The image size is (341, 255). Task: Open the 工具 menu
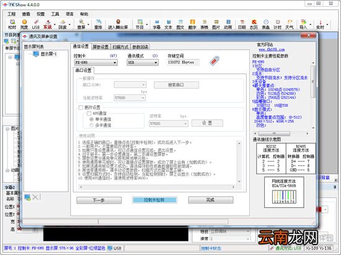[x=55, y=14]
